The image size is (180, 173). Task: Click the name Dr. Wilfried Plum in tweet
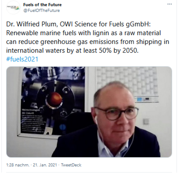[x=31, y=24]
